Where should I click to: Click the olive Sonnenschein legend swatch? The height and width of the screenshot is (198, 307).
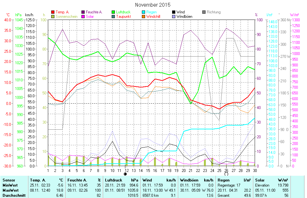tap(53, 17)
